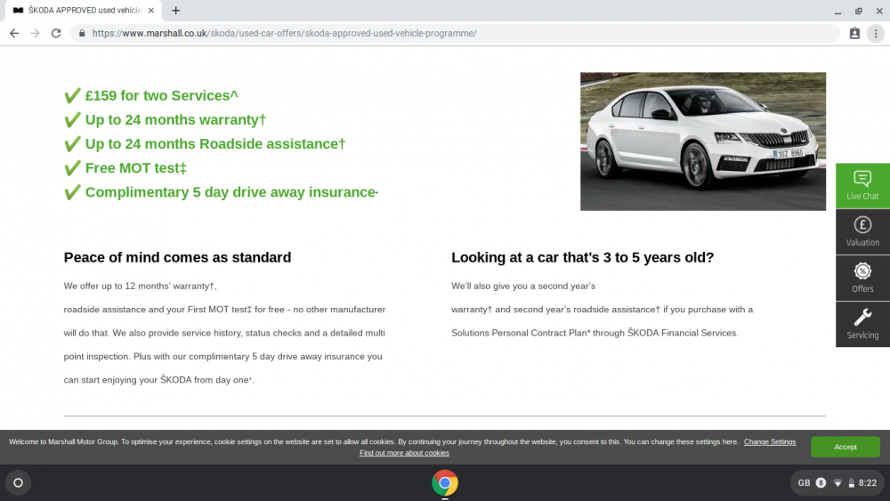Click the checkmark beside £159 for two Services
Viewport: 890px width, 501px height.
[x=73, y=95]
